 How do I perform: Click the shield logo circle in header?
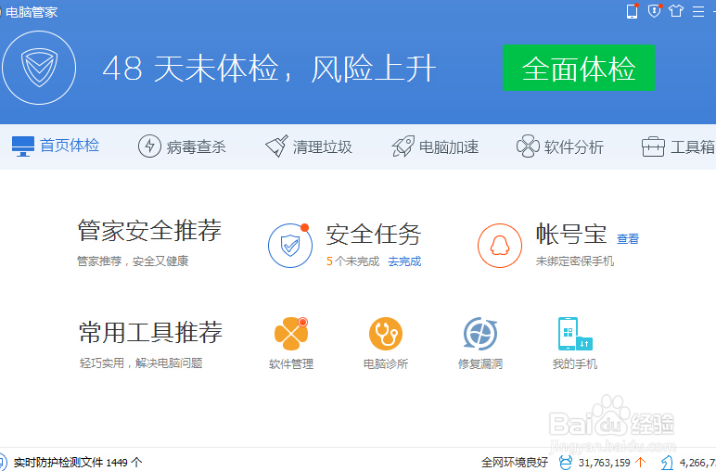point(39,68)
